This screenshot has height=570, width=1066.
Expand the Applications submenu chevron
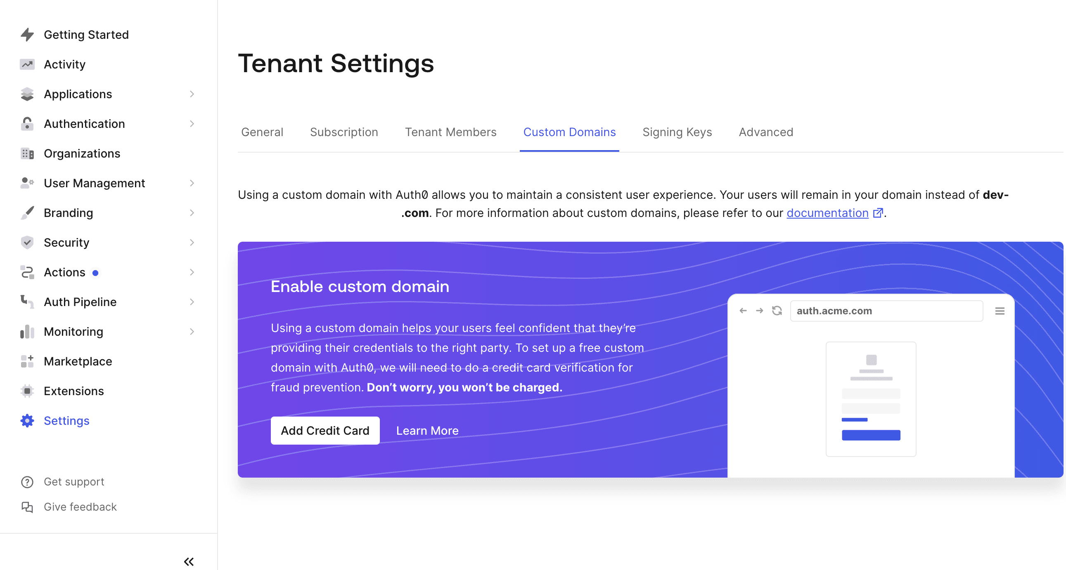coord(192,94)
